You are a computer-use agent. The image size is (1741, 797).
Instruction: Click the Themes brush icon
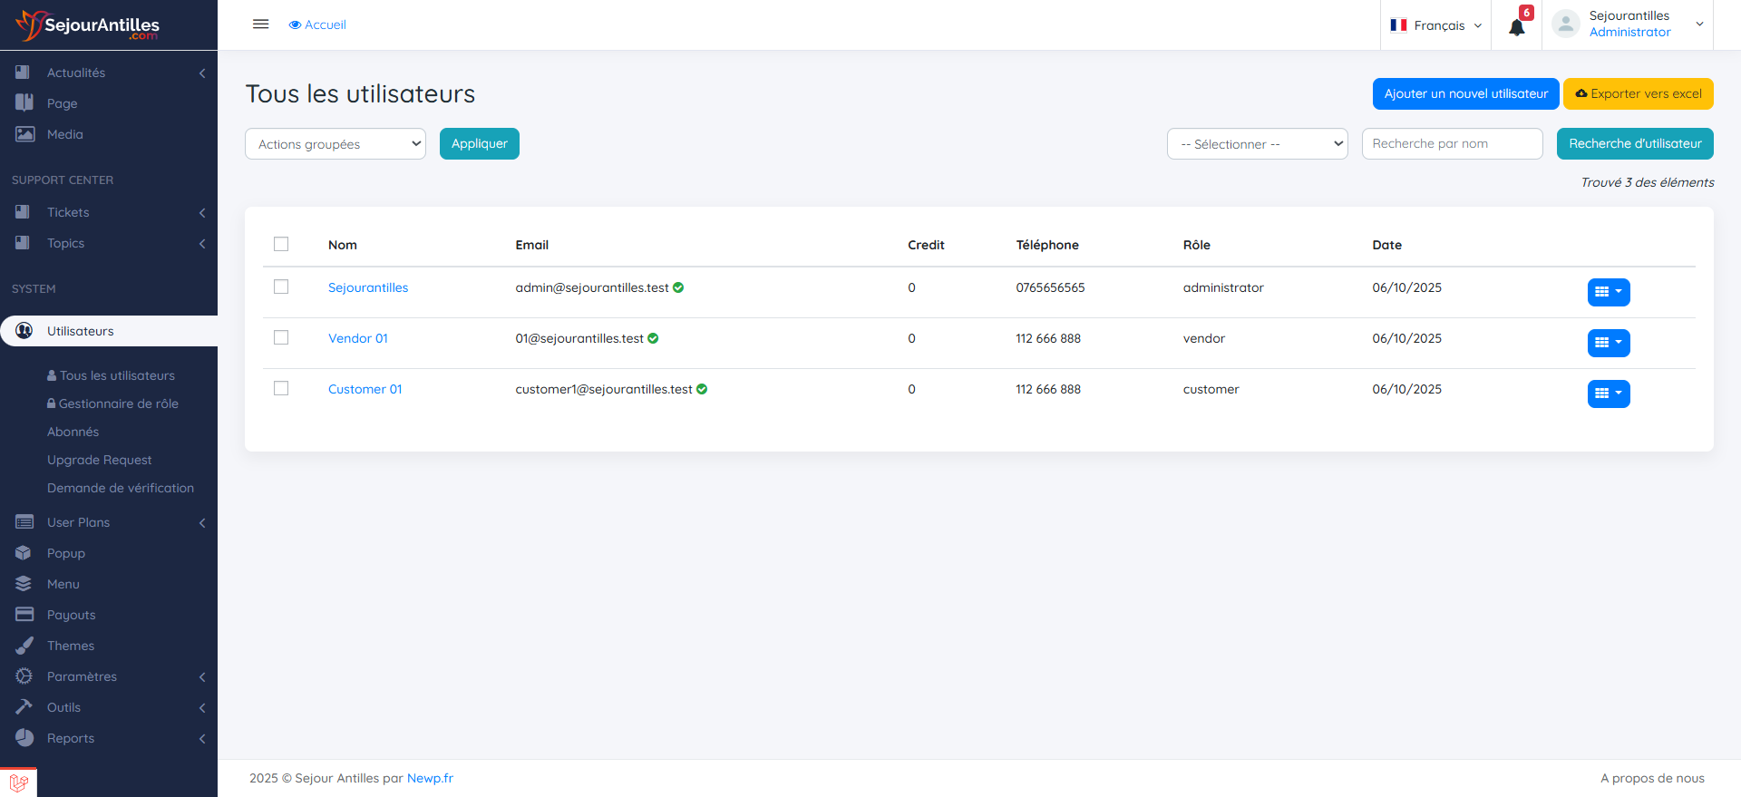coord(24,646)
